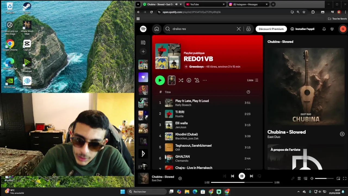The height and width of the screenshot is (196, 348).
Task: Open the East Duo artist link in side panel
Action: coord(274,137)
